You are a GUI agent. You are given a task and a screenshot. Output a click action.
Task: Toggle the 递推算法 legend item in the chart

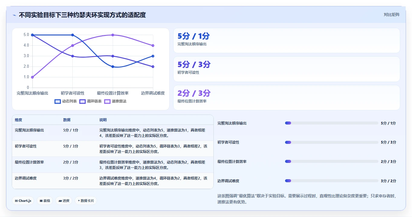coord(115,101)
